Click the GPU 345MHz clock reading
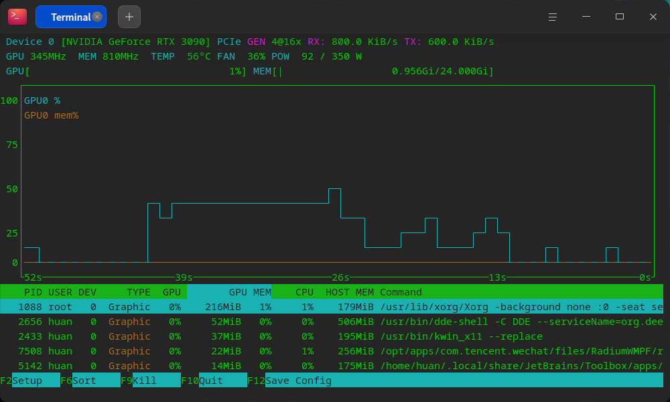The image size is (670, 402). [36, 56]
